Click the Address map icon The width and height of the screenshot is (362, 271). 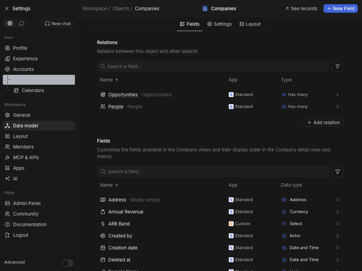click(103, 200)
